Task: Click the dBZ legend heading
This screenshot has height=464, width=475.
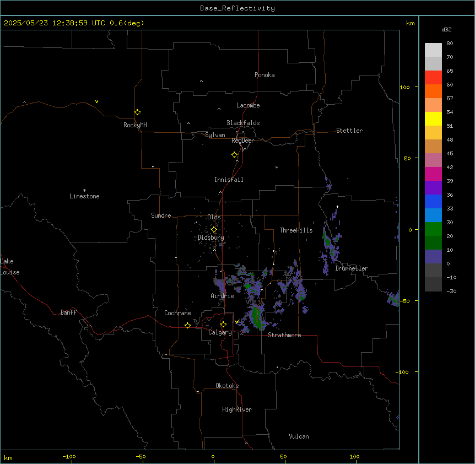Action: [x=446, y=30]
